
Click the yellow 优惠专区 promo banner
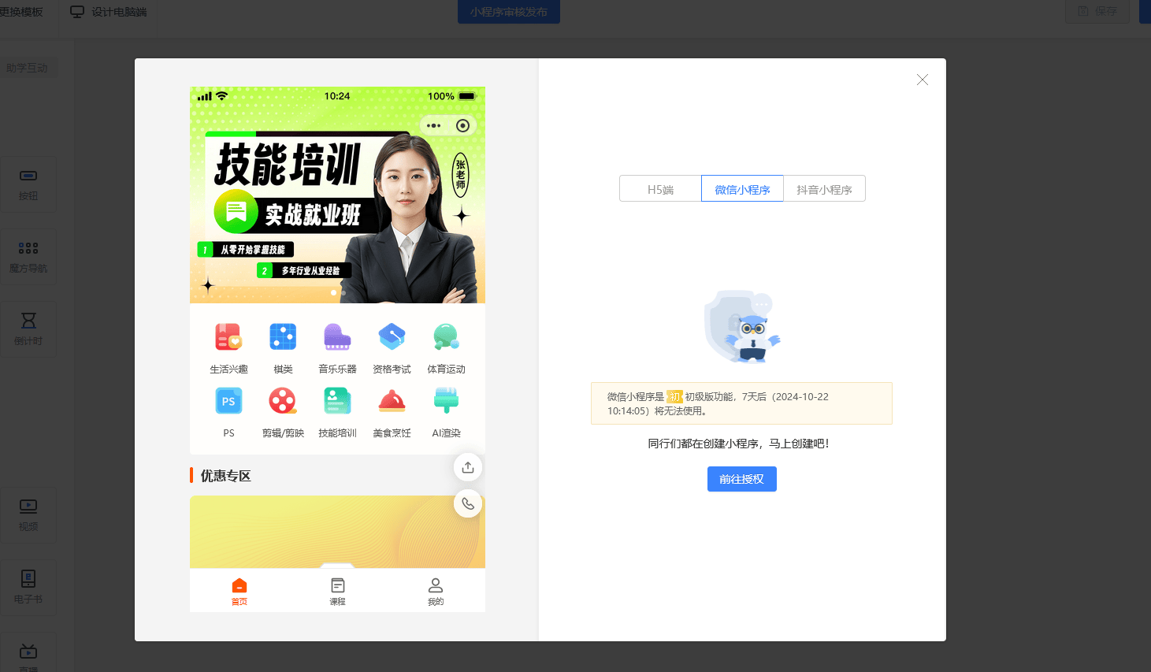(x=337, y=532)
